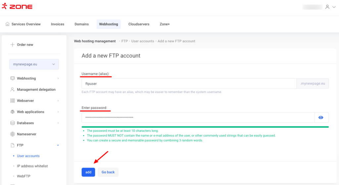Click the Username alias input field

[189, 84]
